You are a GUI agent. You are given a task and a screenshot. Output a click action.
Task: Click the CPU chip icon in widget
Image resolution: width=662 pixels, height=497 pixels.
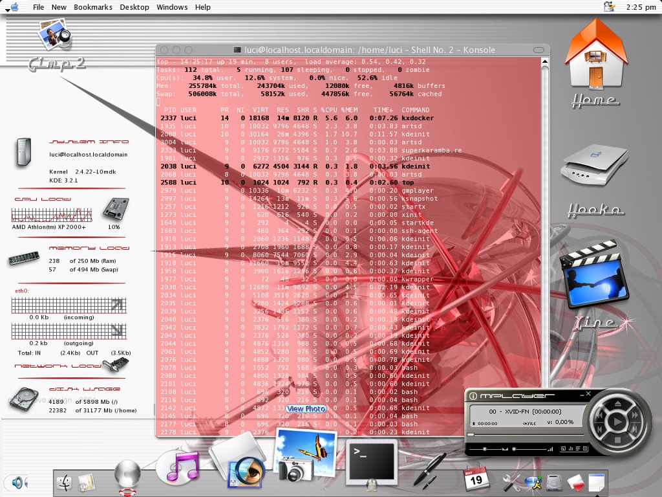tap(116, 208)
